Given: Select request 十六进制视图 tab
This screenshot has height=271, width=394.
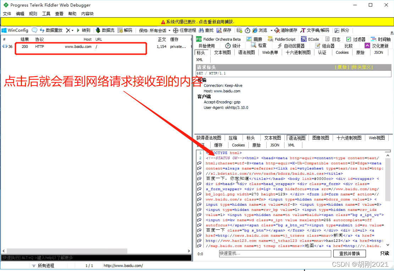Looking at the screenshot, I should (x=298, y=52).
